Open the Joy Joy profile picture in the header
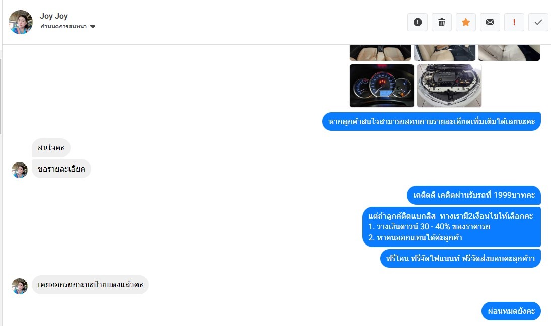551x326 pixels. tap(20, 22)
